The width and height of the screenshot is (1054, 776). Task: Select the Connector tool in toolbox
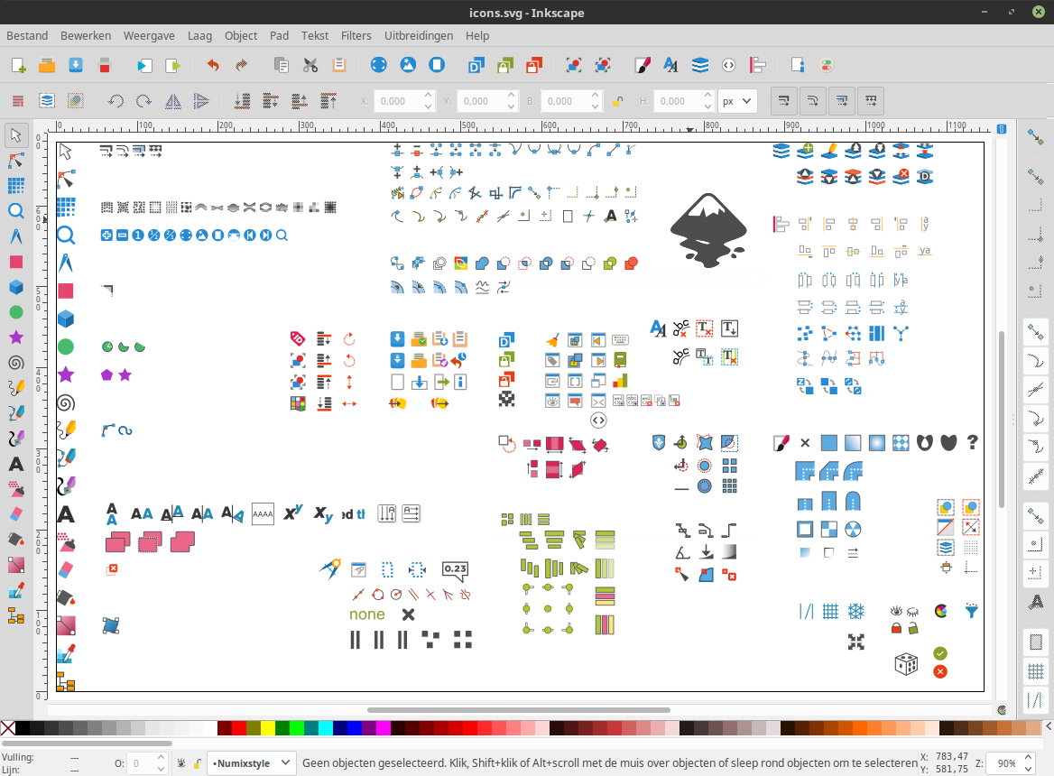(16, 615)
